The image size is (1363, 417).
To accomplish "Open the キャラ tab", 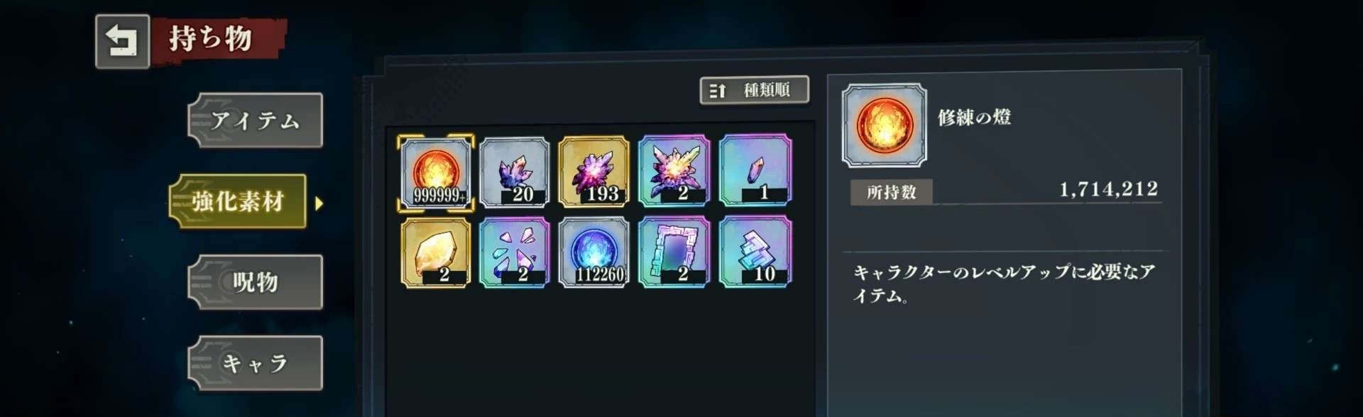I will pyautogui.click(x=256, y=363).
